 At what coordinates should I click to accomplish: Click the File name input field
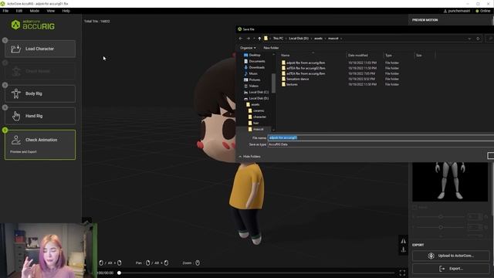[x=381, y=137]
